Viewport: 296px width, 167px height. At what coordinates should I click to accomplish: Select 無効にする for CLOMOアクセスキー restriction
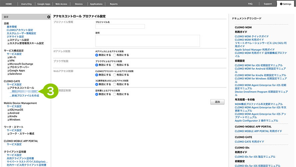pos(97,75)
